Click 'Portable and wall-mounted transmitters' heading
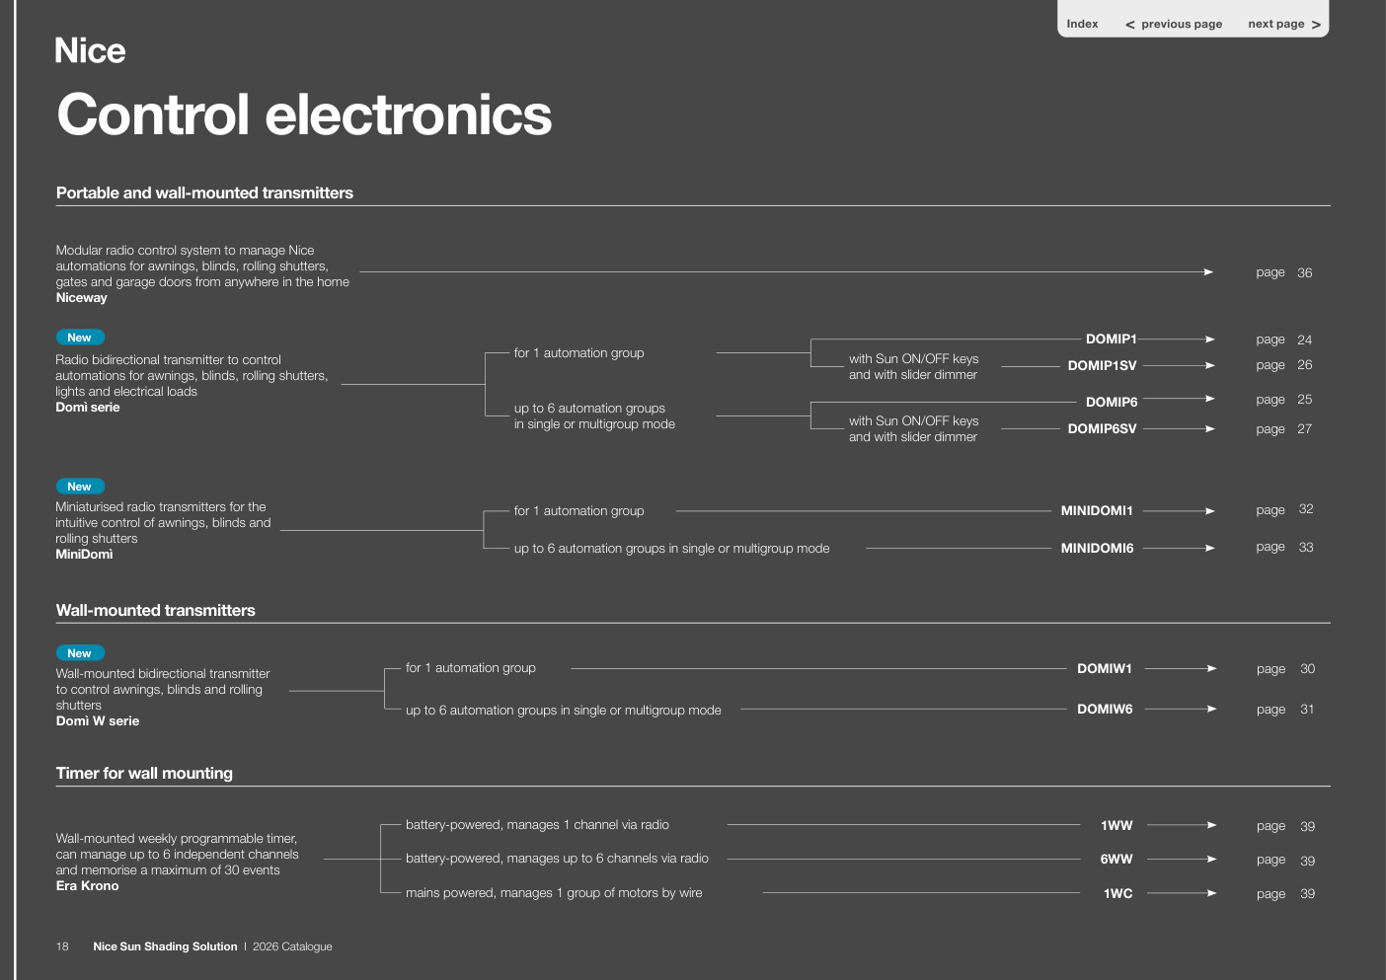The width and height of the screenshot is (1386, 980). point(204,193)
